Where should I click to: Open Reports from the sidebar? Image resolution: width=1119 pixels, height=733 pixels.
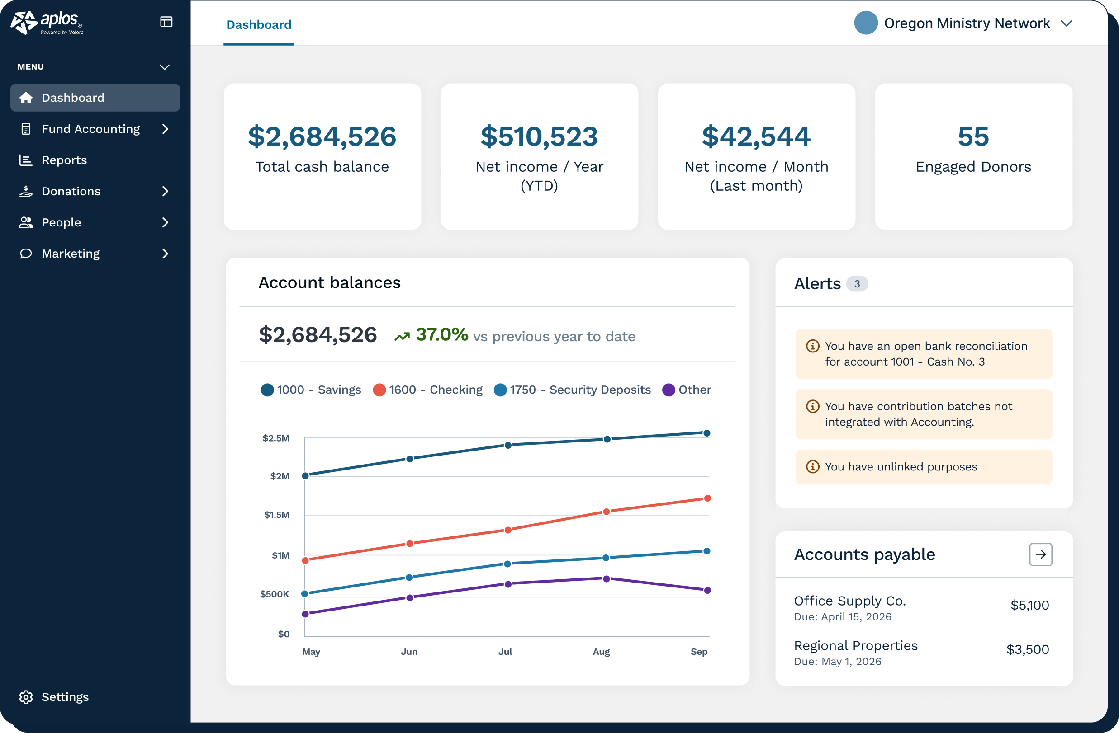pos(64,160)
